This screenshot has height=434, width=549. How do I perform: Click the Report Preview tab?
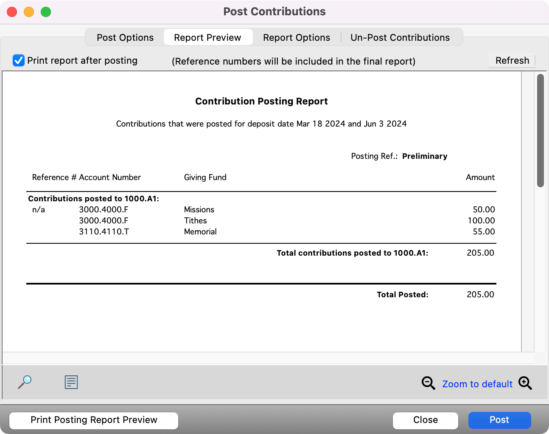[x=208, y=37]
